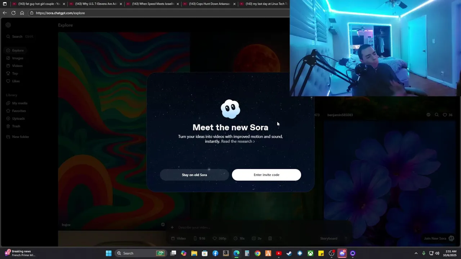Choose Stay on old Sora
461x259 pixels.
pos(194,175)
